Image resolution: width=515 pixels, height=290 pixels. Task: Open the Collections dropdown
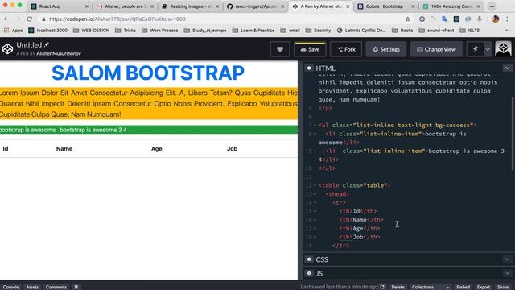pos(431,287)
